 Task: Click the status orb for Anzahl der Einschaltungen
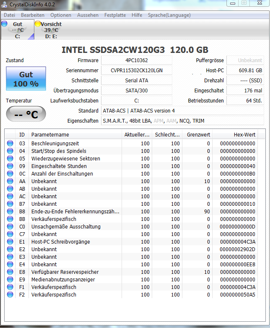tap(10, 173)
